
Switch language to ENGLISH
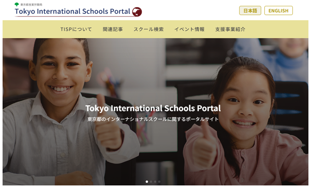(x=278, y=11)
